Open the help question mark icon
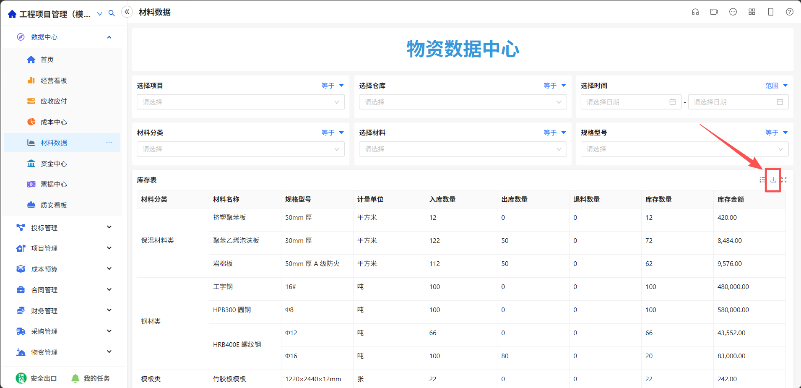 click(x=790, y=12)
